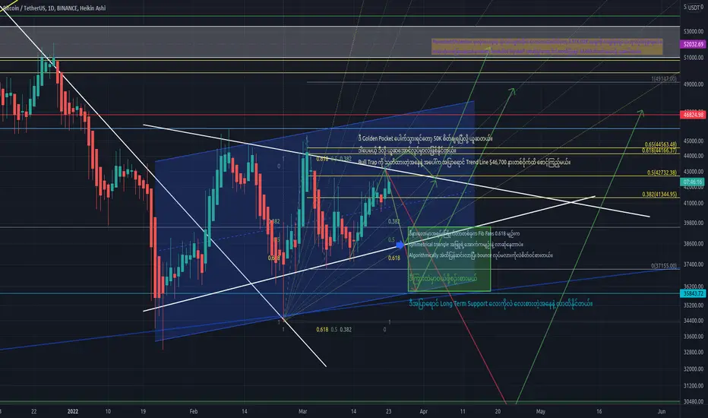Image resolution: width=708 pixels, height=418 pixels.
Task: Select the 0.382(41344.95) Fibonacci level label
Action: tap(659, 195)
